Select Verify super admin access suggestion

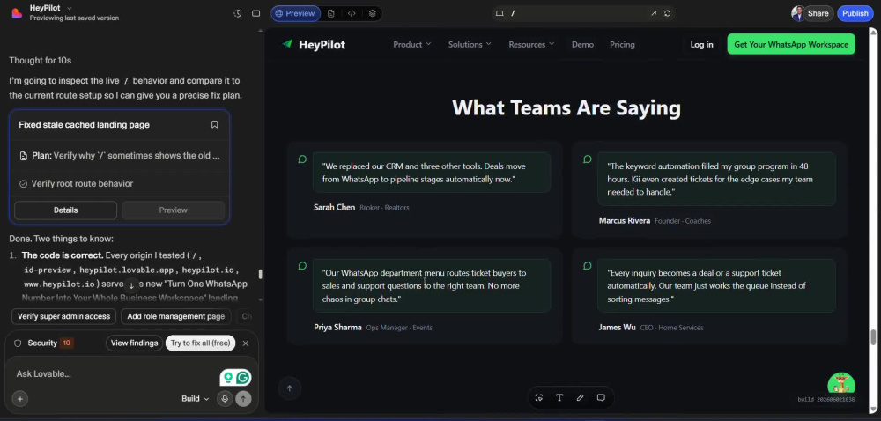click(x=63, y=316)
